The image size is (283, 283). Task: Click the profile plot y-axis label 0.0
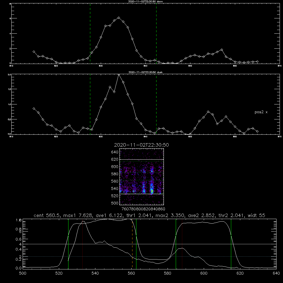18,268
